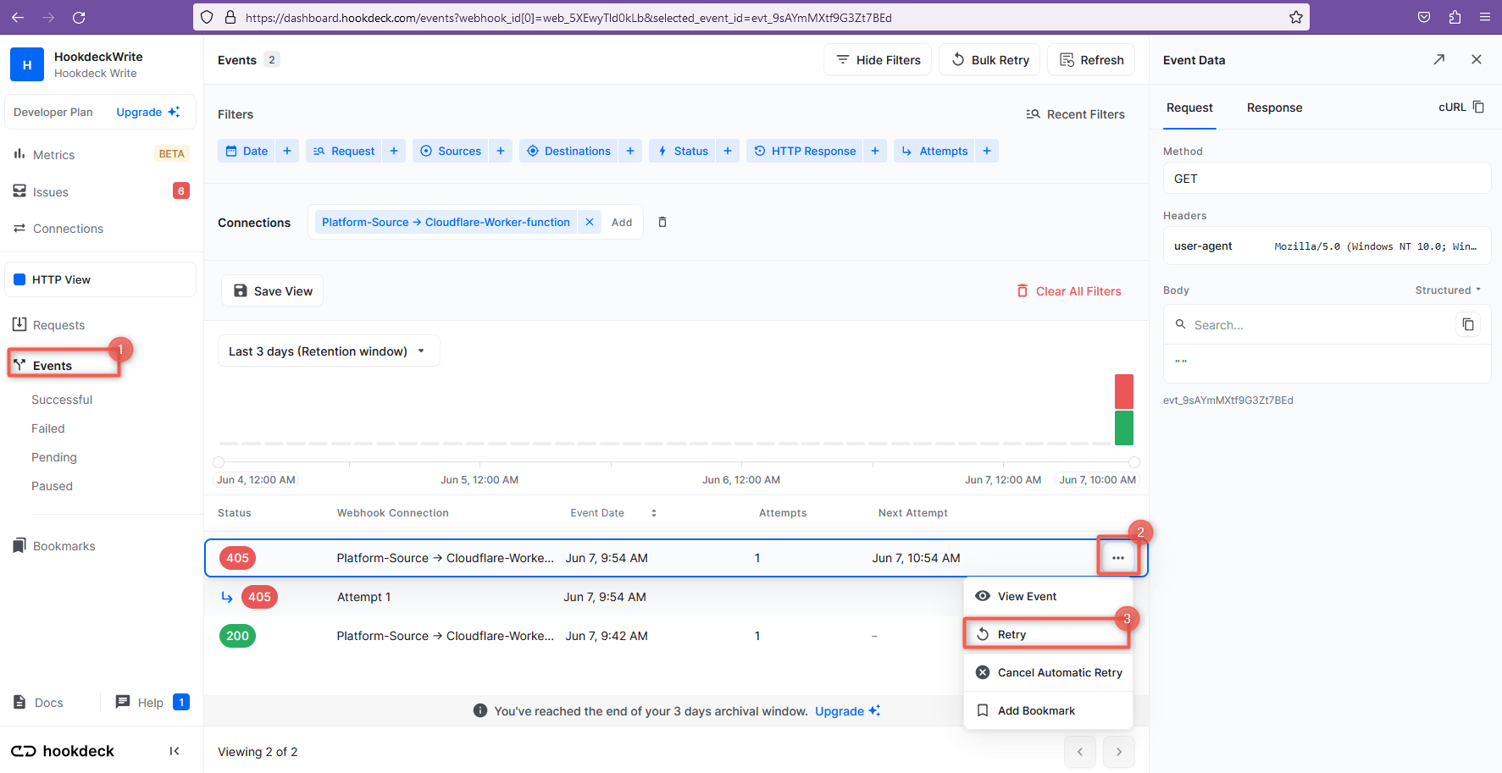This screenshot has width=1502, height=773.
Task: Delete the Connections filter via trash icon
Action: [662, 222]
